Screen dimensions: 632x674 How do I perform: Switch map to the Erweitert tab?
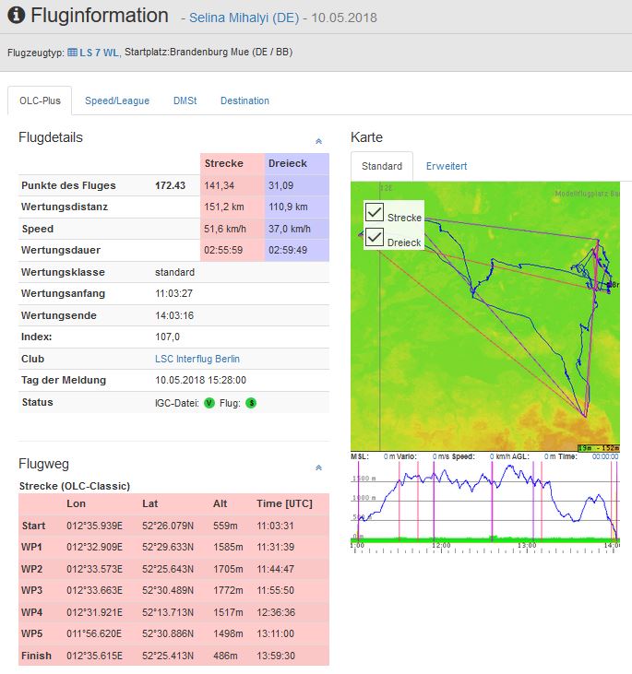[x=447, y=166]
